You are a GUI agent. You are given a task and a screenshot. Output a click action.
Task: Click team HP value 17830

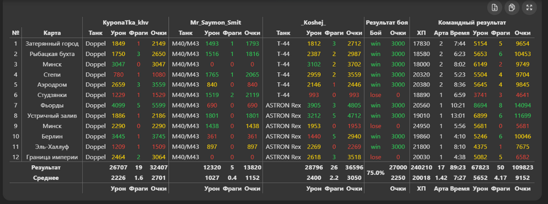click(421, 44)
